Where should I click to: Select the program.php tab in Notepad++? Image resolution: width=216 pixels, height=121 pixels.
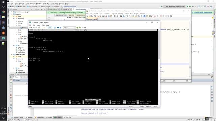pos(91,19)
